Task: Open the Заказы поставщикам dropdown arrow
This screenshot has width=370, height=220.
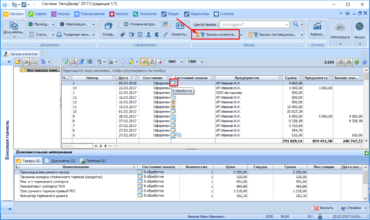Action: (x=302, y=35)
